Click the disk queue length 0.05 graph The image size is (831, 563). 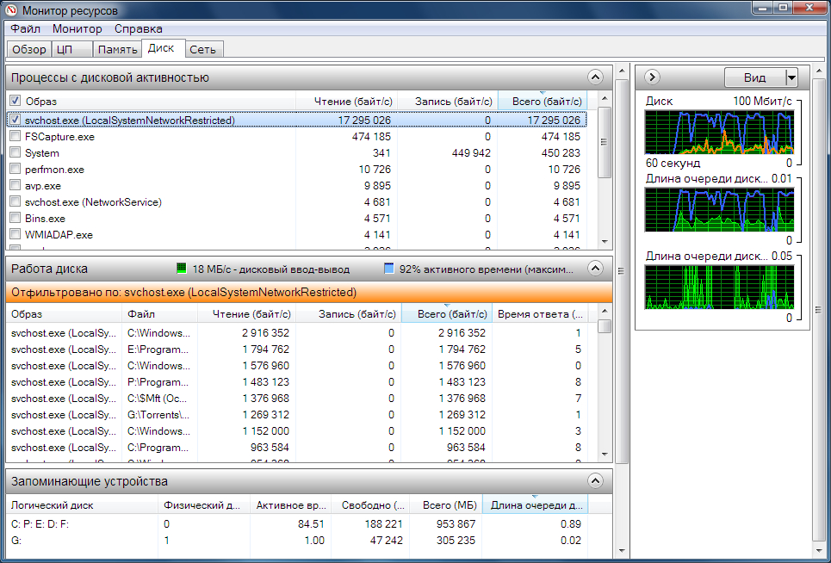[719, 287]
